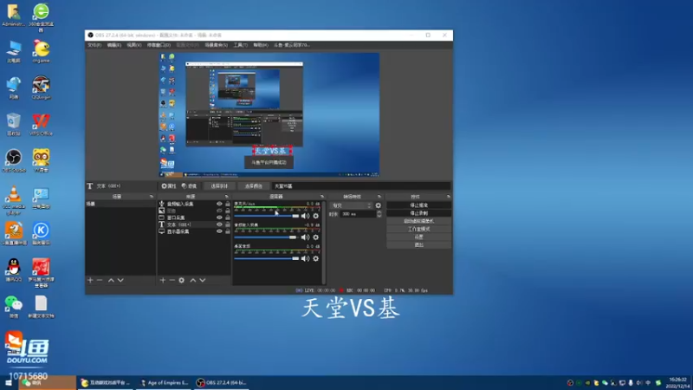Move scene down in Scenes panel

point(120,280)
